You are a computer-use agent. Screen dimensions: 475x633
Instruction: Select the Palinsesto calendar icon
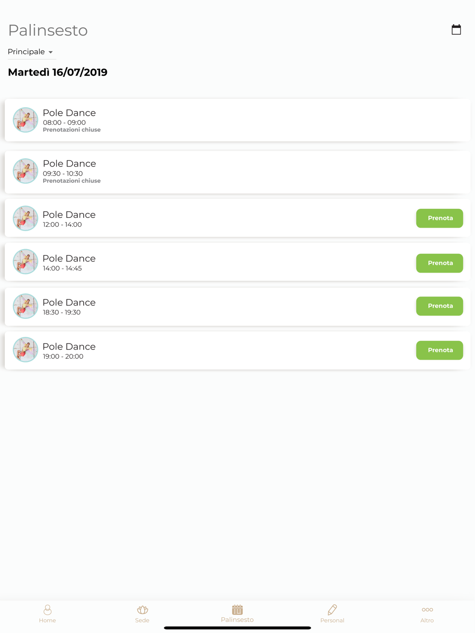tap(237, 609)
